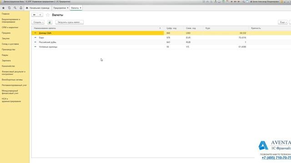291x163 pixels.
Task: Select the Российский рубль row
Action: (161, 42)
